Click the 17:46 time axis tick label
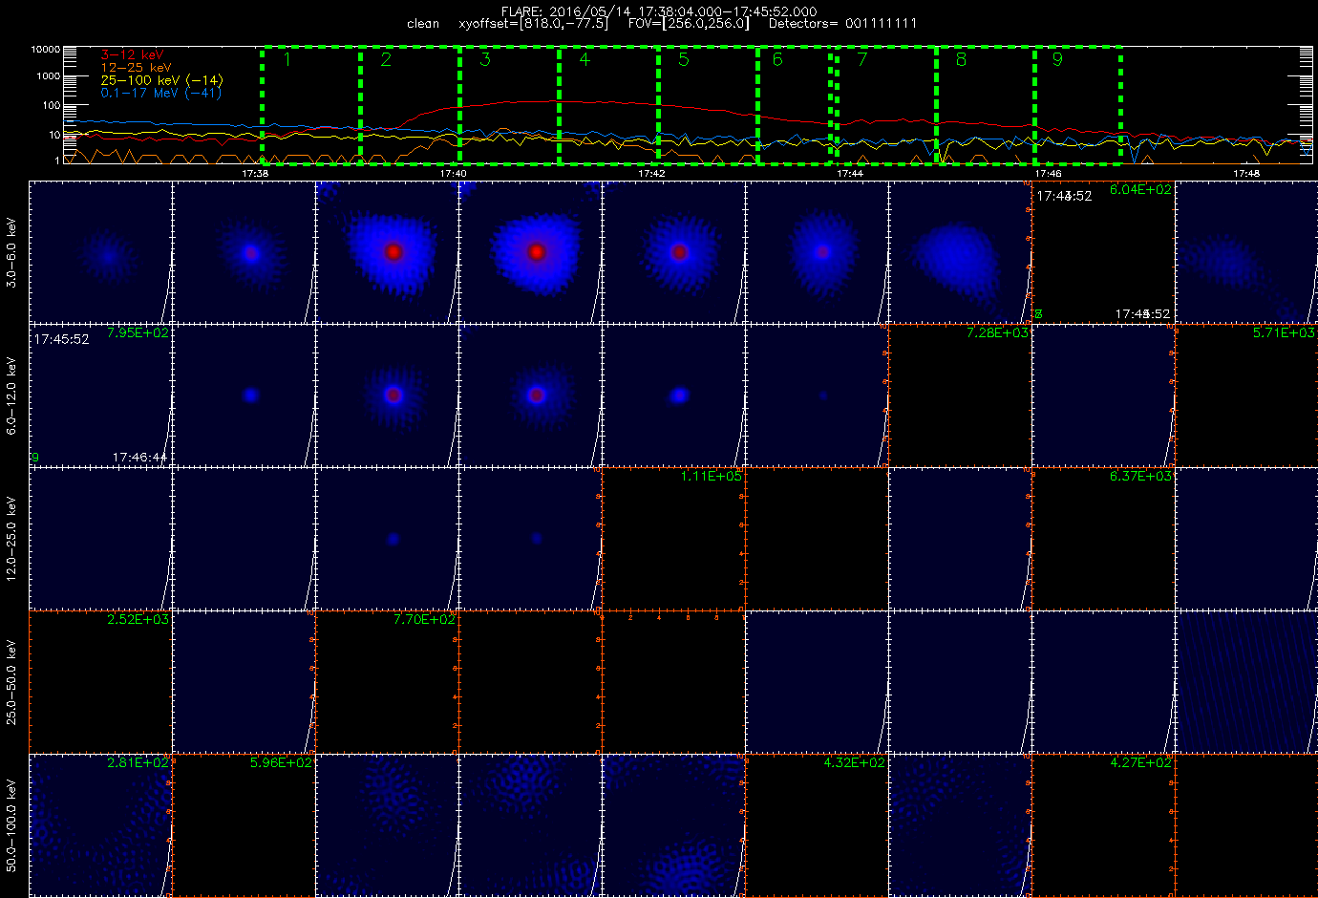 [1048, 174]
